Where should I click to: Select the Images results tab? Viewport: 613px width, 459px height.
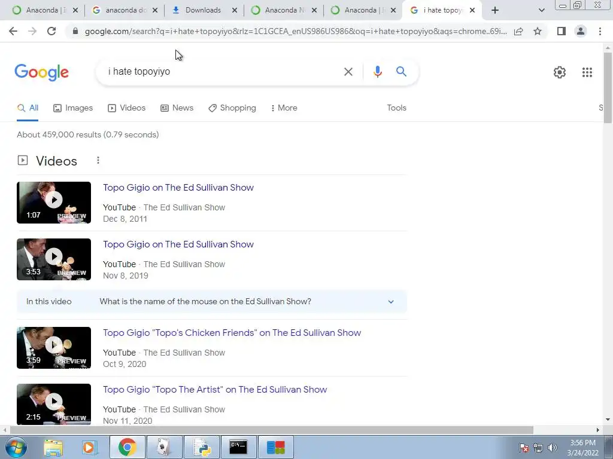[73, 108]
